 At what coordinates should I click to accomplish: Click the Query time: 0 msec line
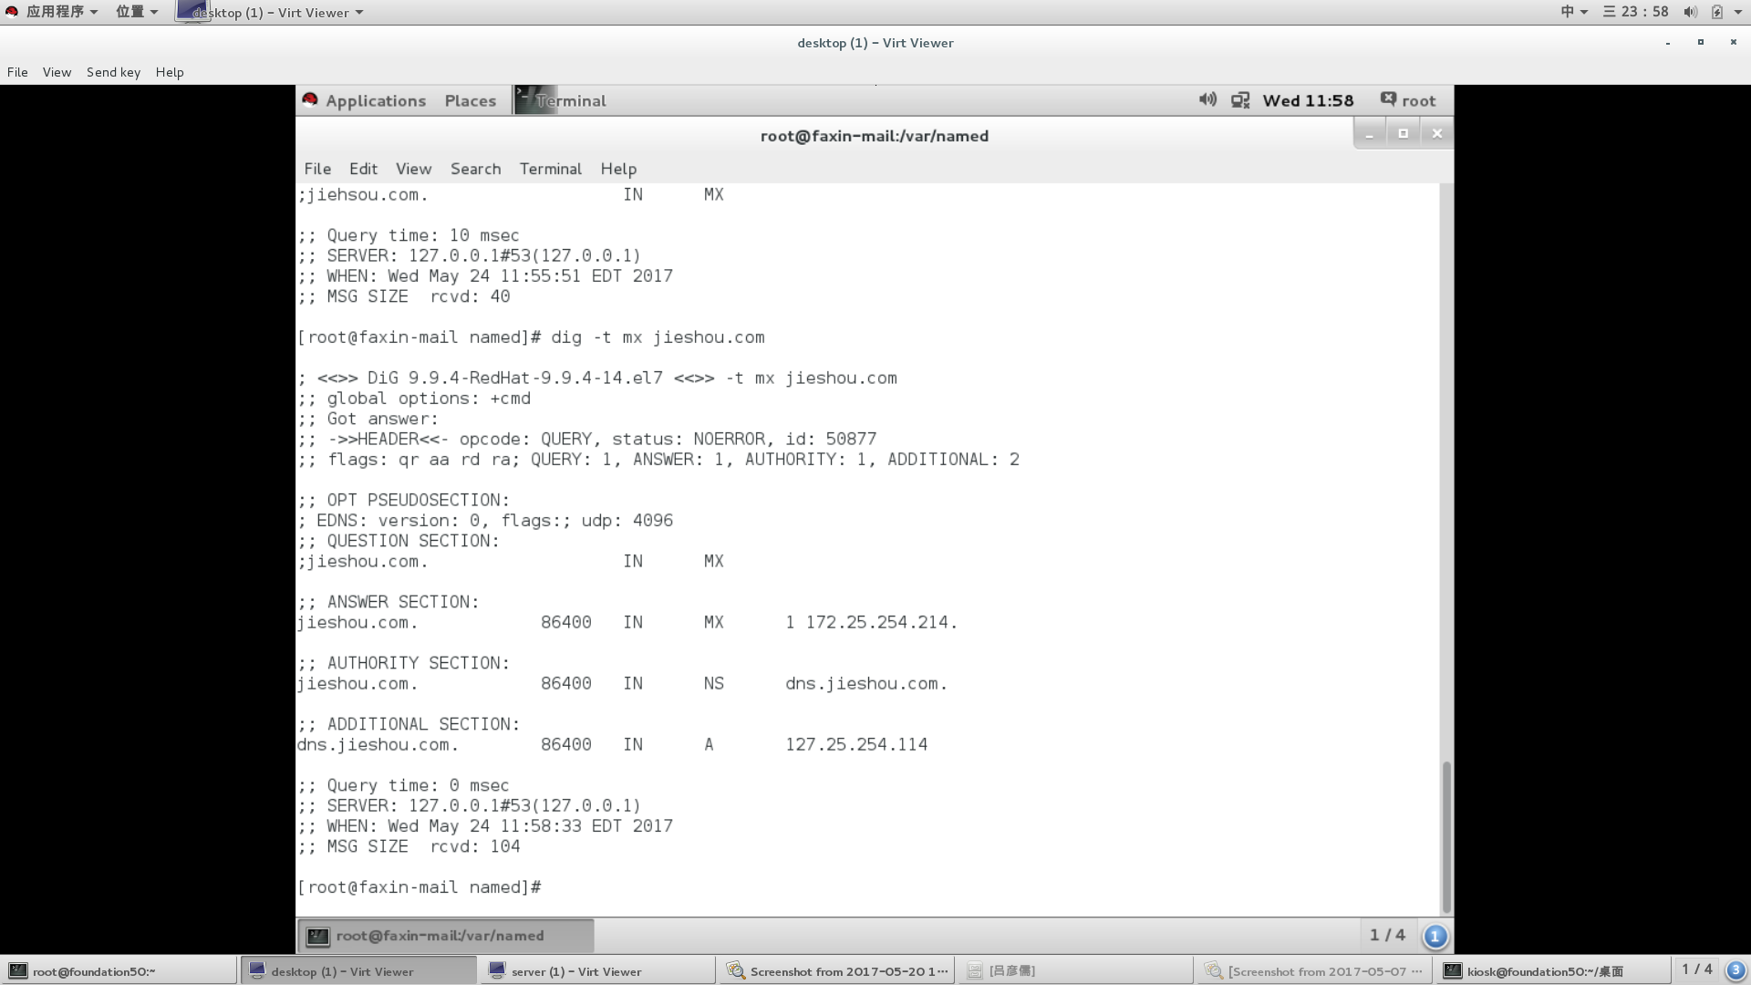[403, 786]
